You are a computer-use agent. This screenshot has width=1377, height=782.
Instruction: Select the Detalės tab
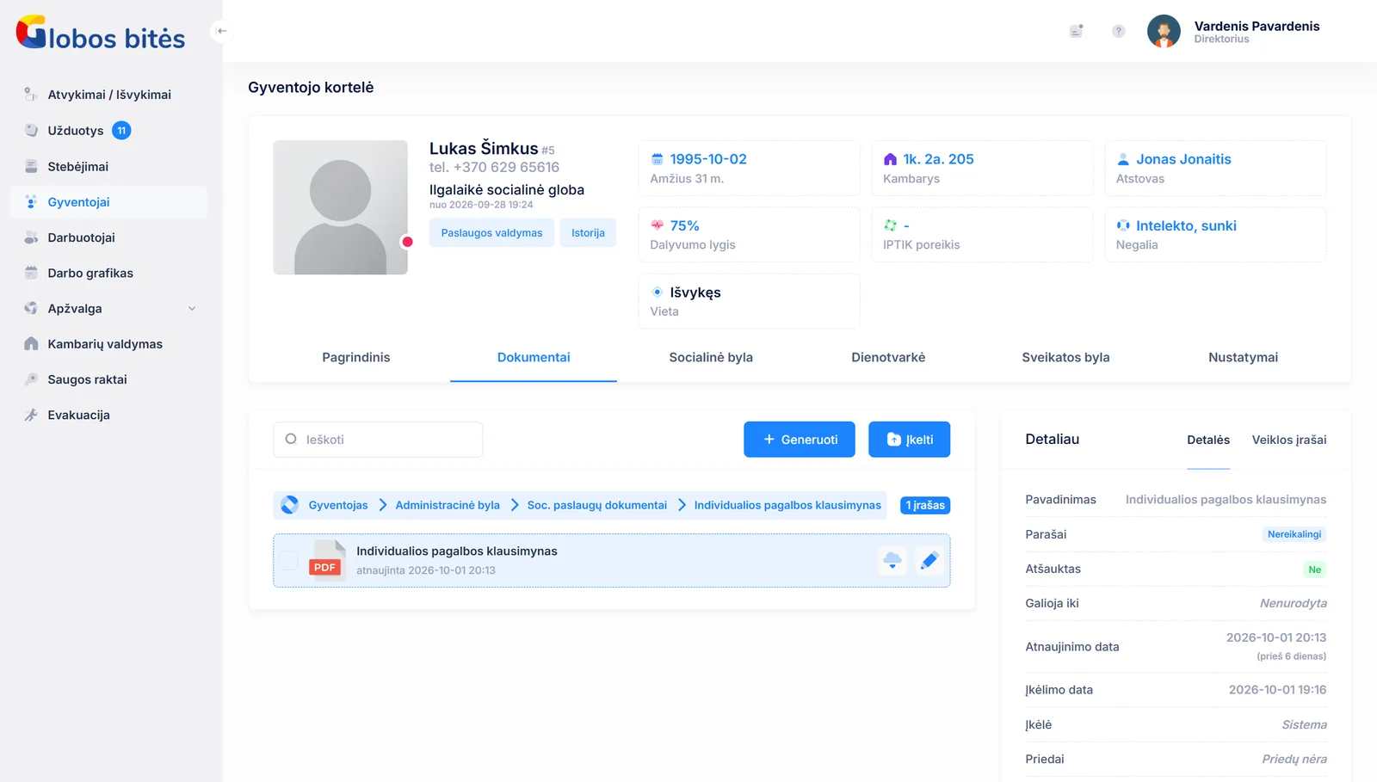pyautogui.click(x=1208, y=440)
